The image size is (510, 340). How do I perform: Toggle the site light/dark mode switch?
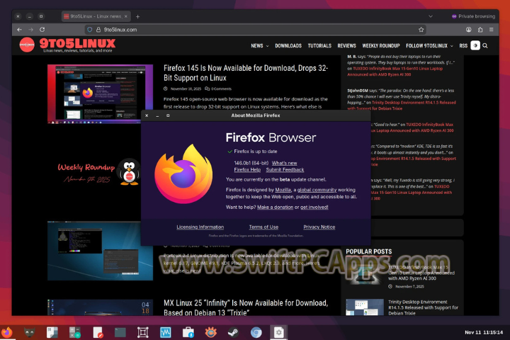pos(475,45)
